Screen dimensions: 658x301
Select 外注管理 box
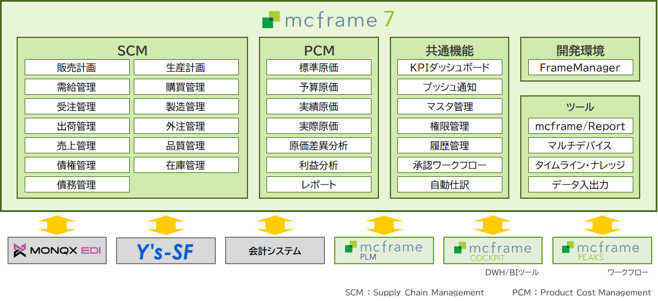[187, 126]
